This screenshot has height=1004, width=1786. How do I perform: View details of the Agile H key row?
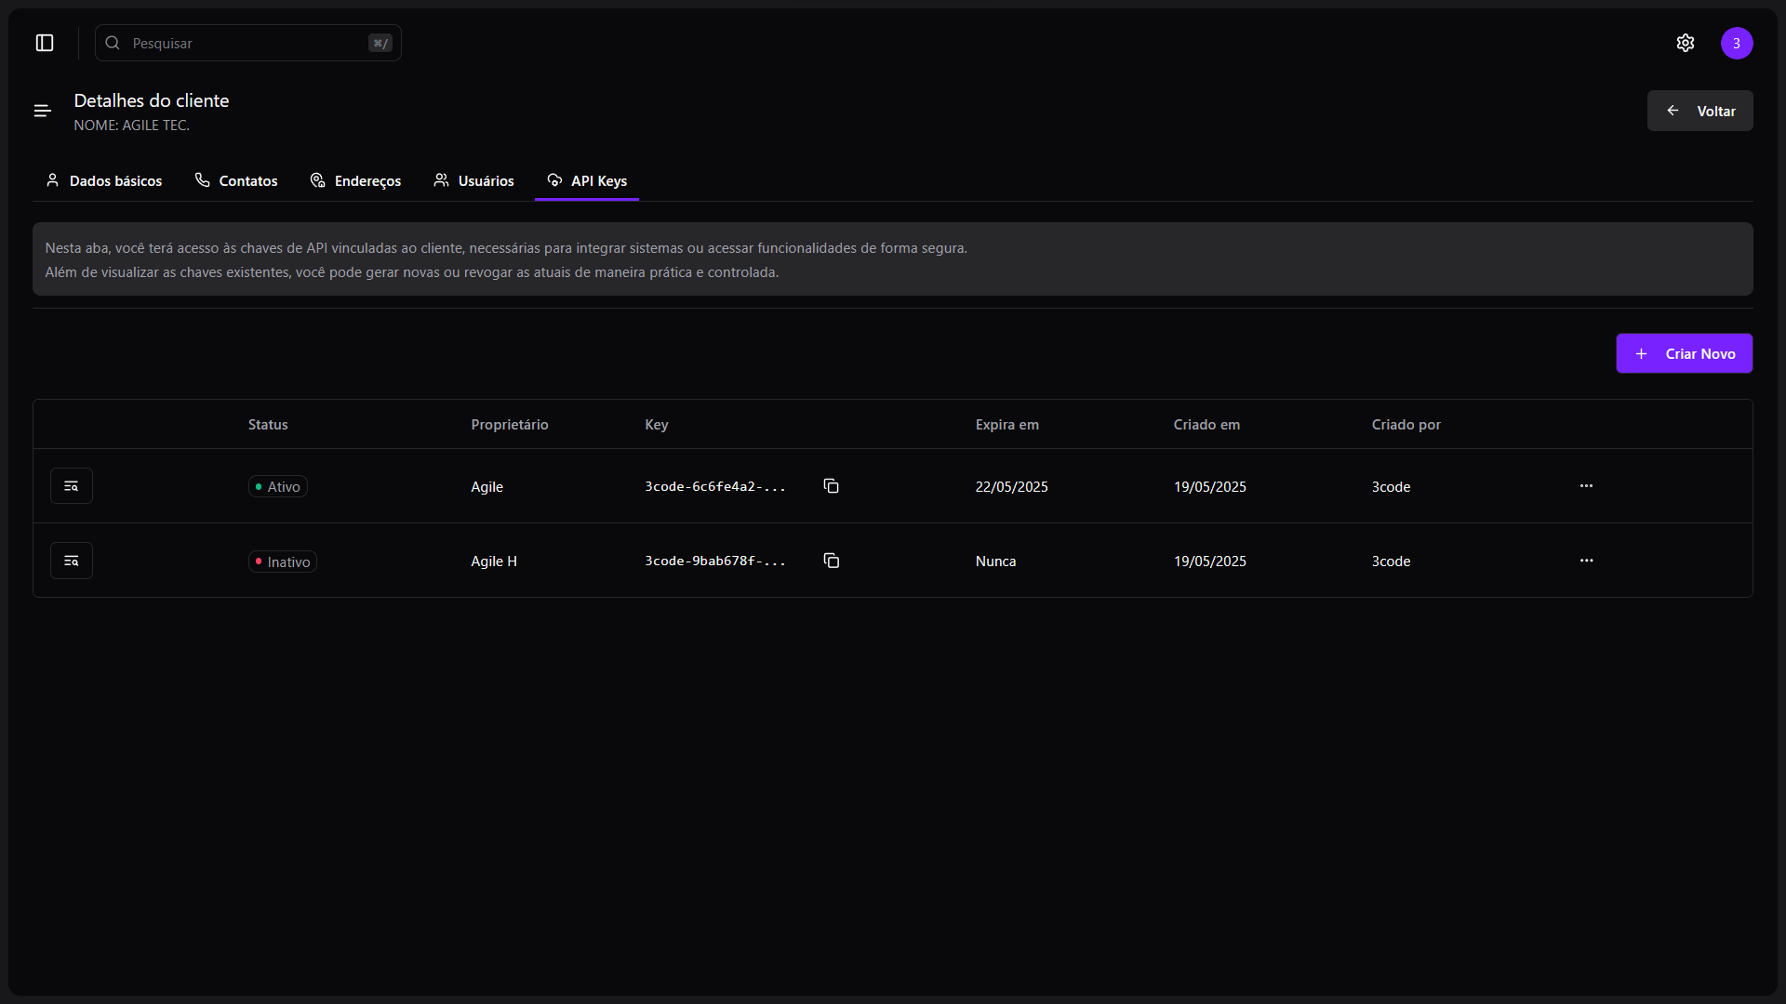point(72,561)
